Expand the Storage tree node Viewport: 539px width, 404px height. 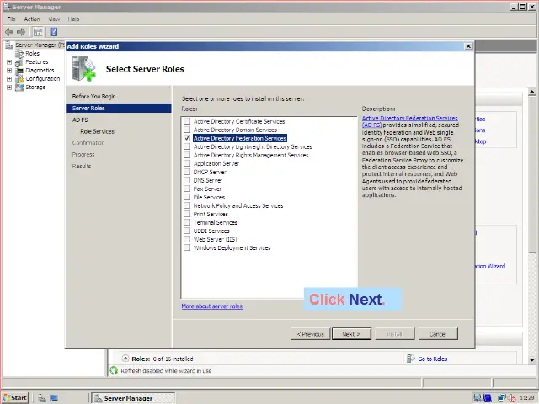9,88
